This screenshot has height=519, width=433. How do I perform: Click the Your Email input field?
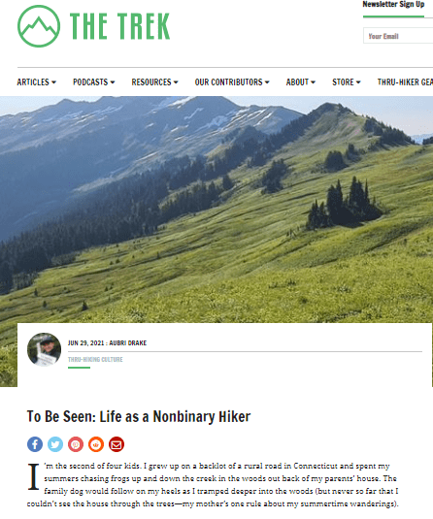point(398,36)
